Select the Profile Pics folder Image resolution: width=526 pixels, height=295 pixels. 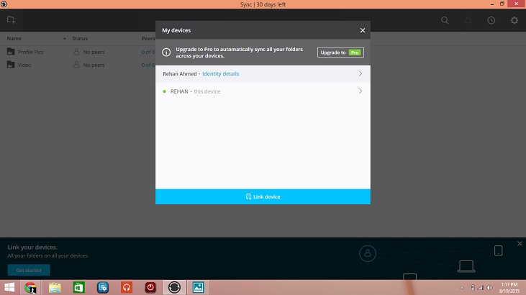30,52
